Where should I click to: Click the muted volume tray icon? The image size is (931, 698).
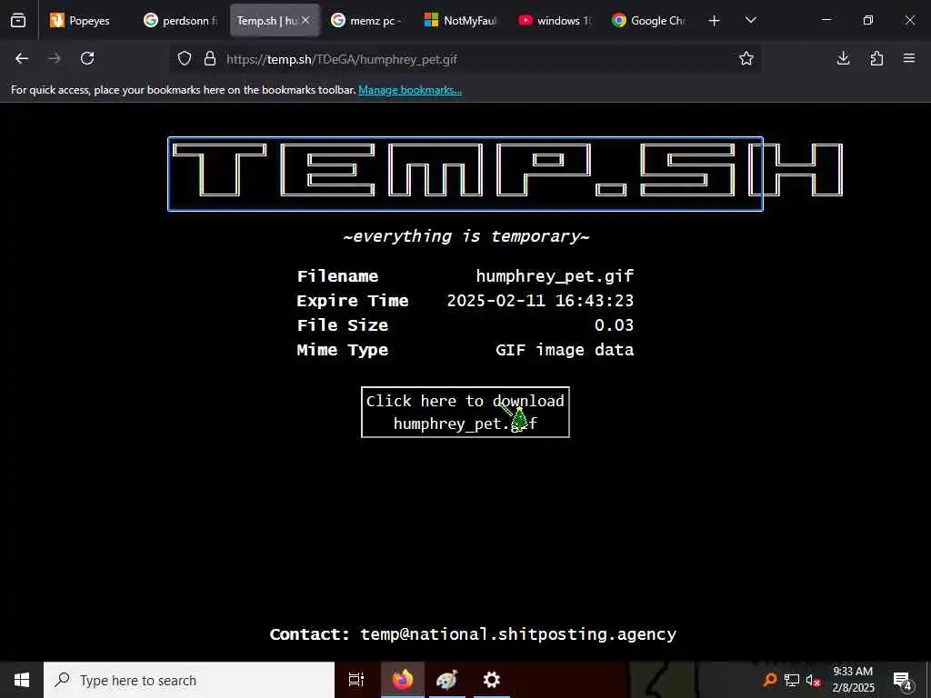[813, 680]
